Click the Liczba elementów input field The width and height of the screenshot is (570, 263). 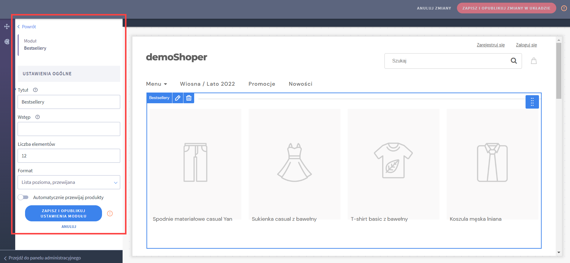[x=69, y=156]
